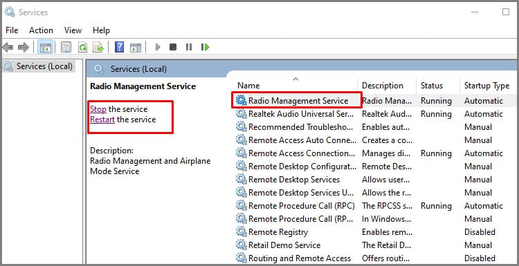This screenshot has height=266, width=519.
Task: Open the Properties toolbar icon
Action: point(66,47)
